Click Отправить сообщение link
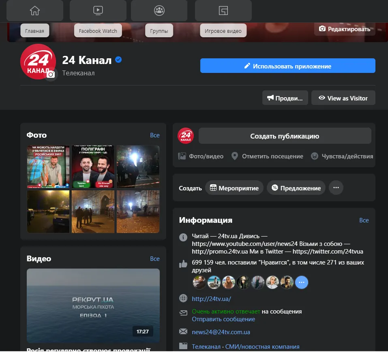388x352 pixels. pyautogui.click(x=223, y=319)
